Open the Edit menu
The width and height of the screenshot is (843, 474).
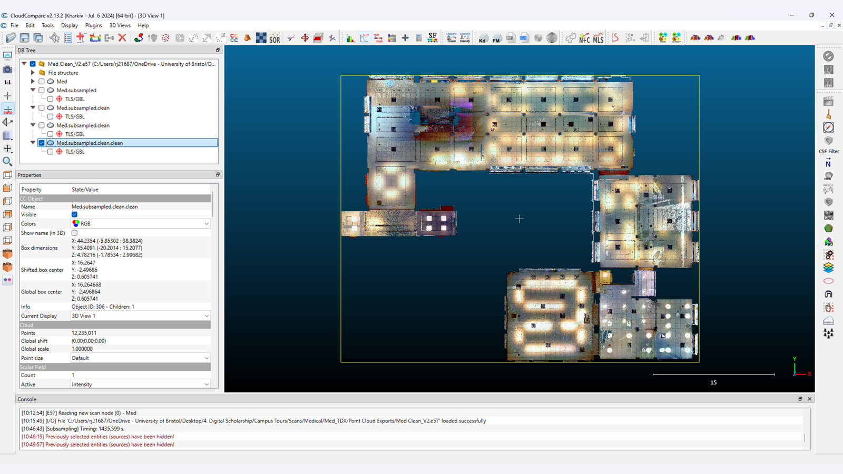pyautogui.click(x=30, y=25)
